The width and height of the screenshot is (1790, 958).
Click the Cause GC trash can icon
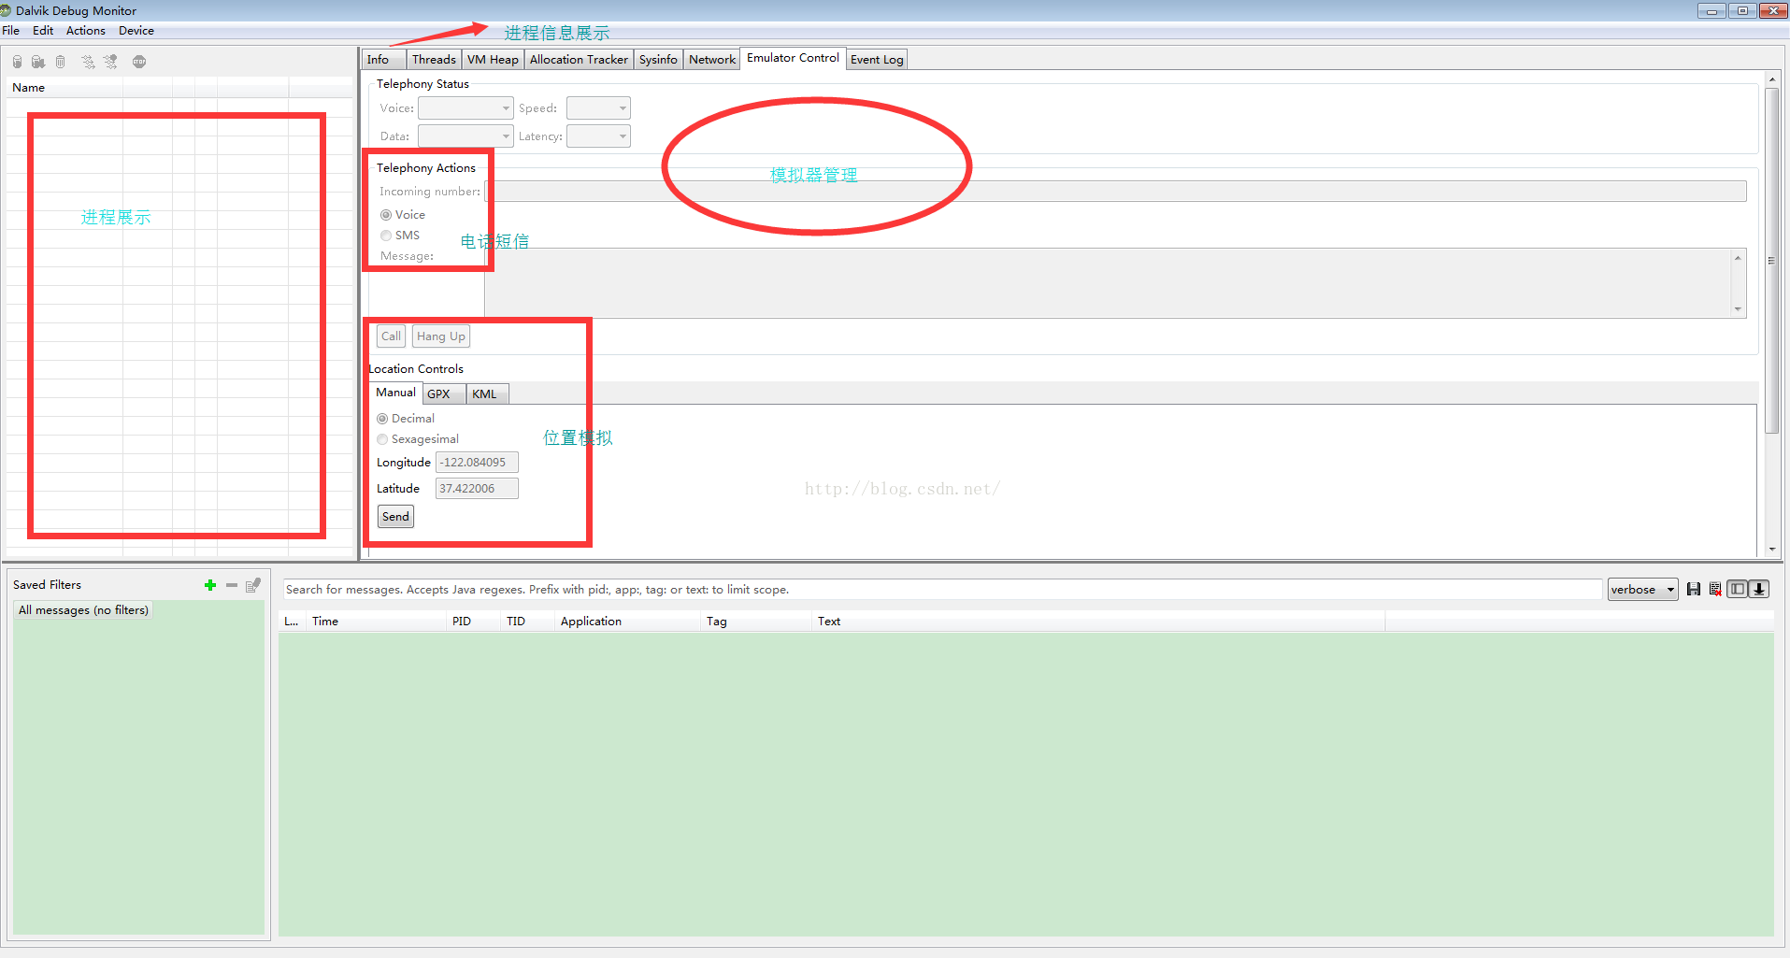61,62
